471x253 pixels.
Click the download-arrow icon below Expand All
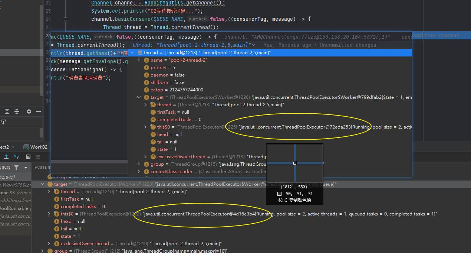tap(3, 121)
